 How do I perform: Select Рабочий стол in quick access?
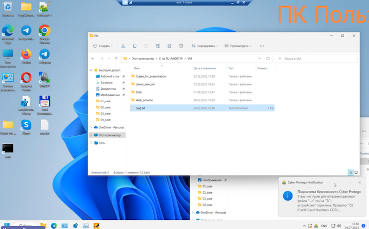point(110,76)
